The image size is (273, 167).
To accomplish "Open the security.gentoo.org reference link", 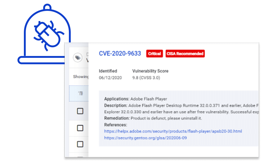I will 145,138.
